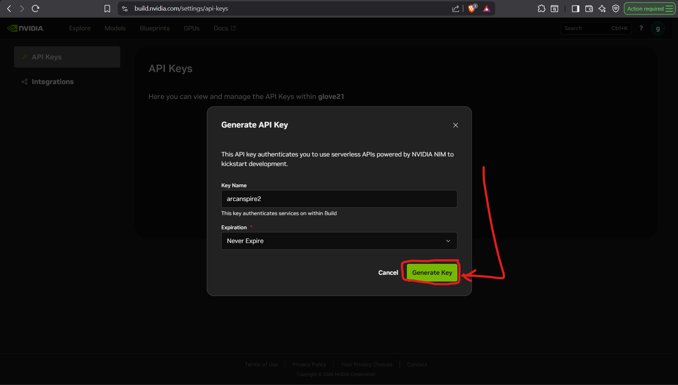The image size is (678, 385).
Task: Open Privacy Policy link
Action: coord(309,365)
